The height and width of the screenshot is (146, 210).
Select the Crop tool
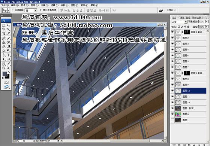coord(4,33)
